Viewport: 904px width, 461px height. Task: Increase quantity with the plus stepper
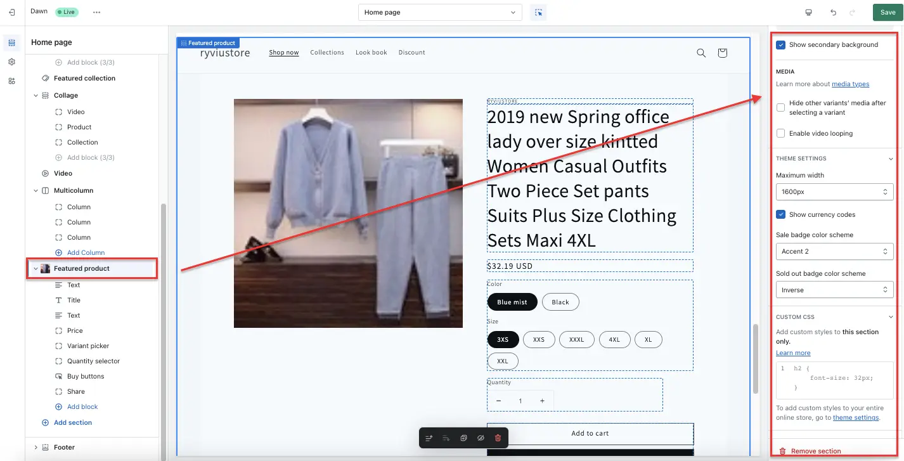point(542,401)
